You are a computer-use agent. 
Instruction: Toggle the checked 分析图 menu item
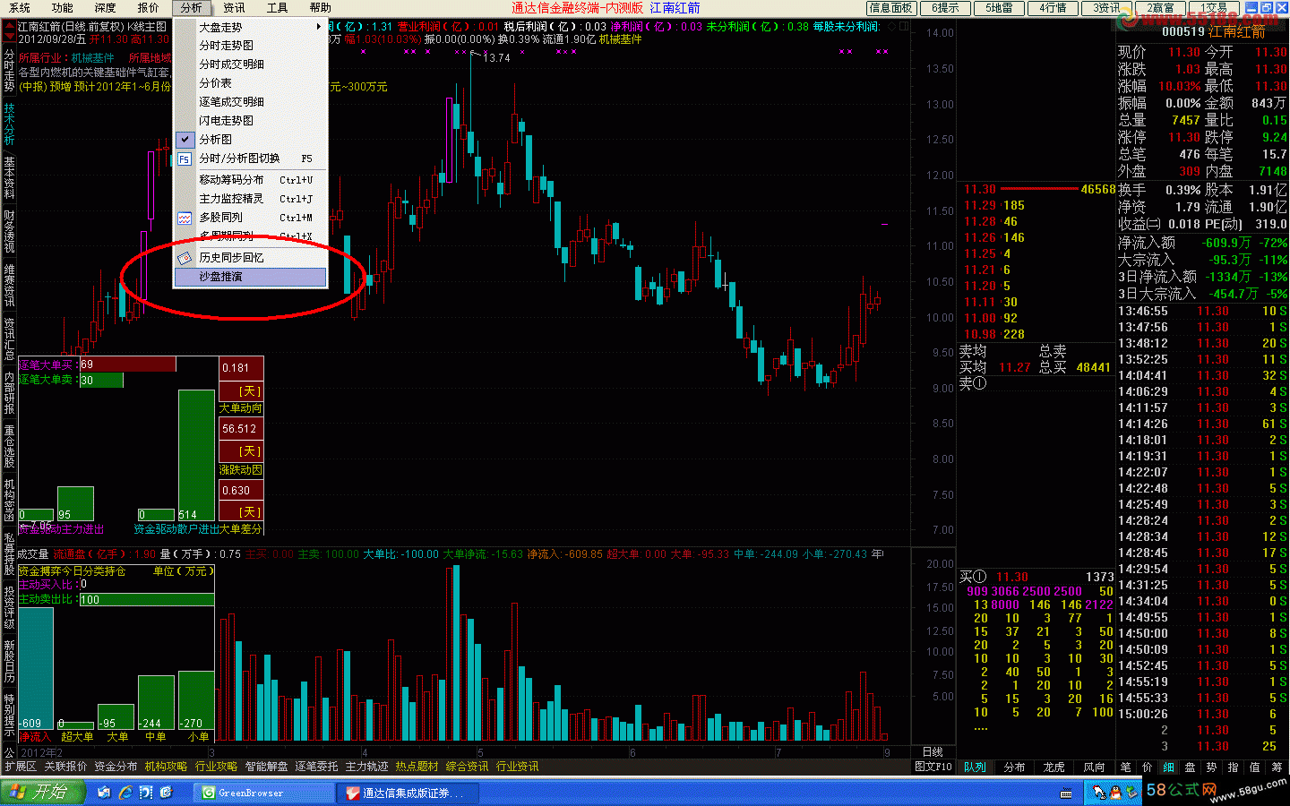tap(251, 140)
